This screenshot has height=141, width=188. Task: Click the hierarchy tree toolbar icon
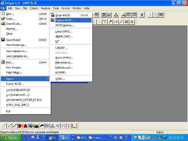click(116, 15)
